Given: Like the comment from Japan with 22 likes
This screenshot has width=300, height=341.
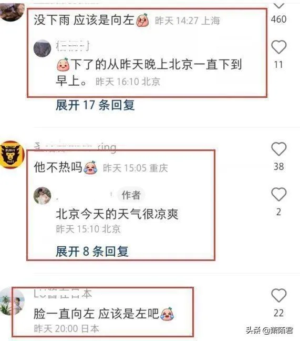Looking at the screenshot, I should 279,295.
